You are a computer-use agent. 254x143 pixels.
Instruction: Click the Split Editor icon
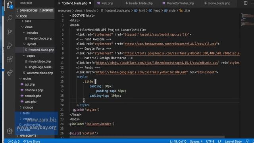pos(246,3)
